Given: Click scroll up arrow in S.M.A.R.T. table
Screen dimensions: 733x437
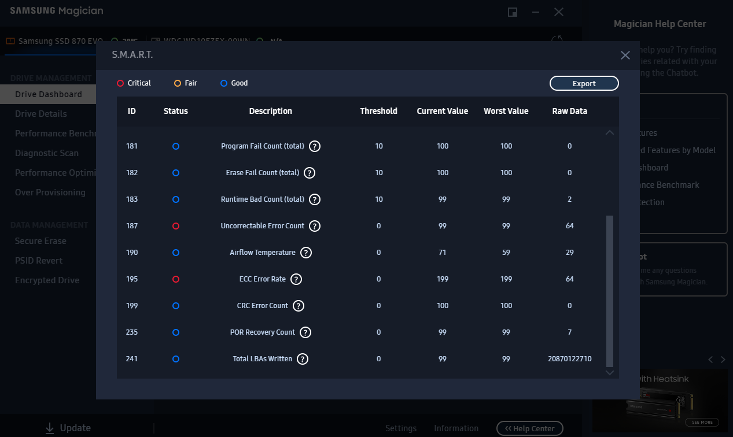Looking at the screenshot, I should tap(609, 133).
